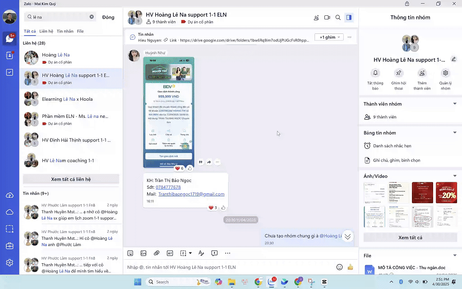
Task: Open screenshot capture icon in left sidebar
Action: (9, 229)
